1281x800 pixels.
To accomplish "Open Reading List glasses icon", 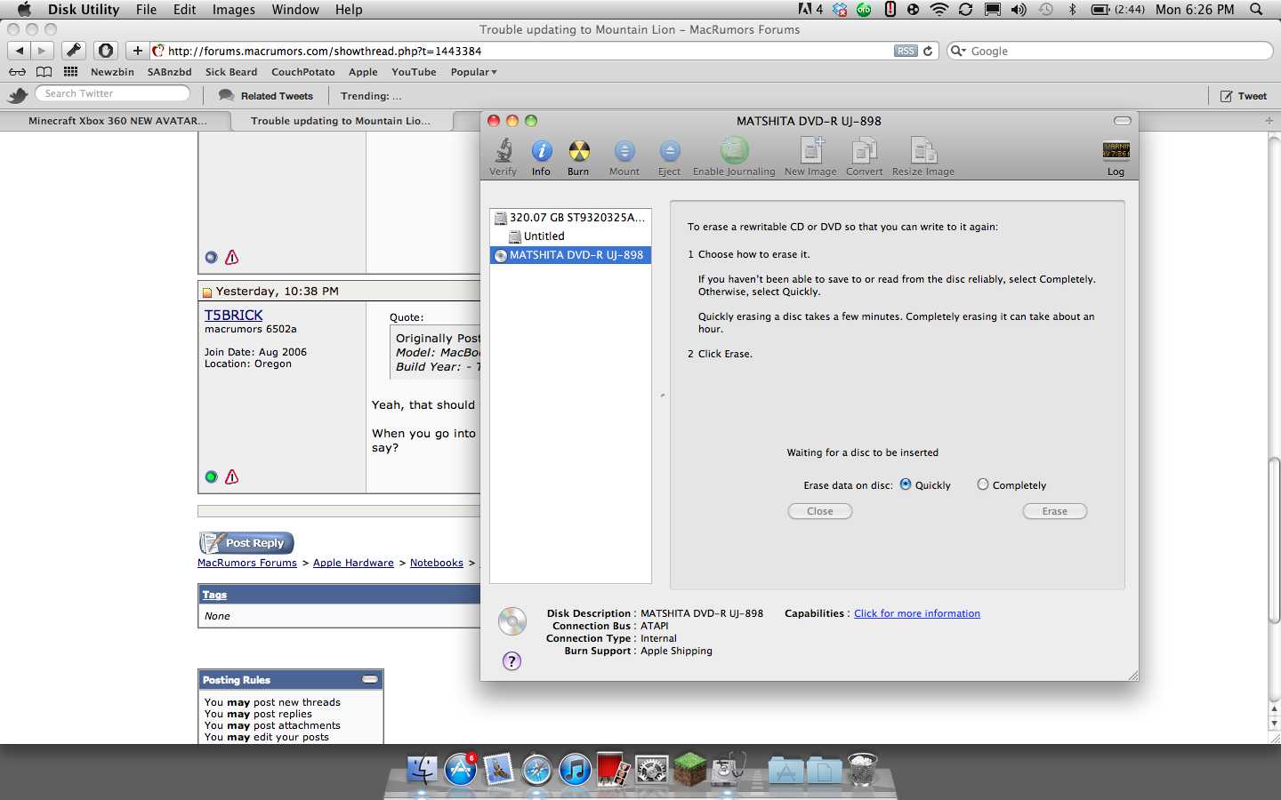I will [17, 72].
